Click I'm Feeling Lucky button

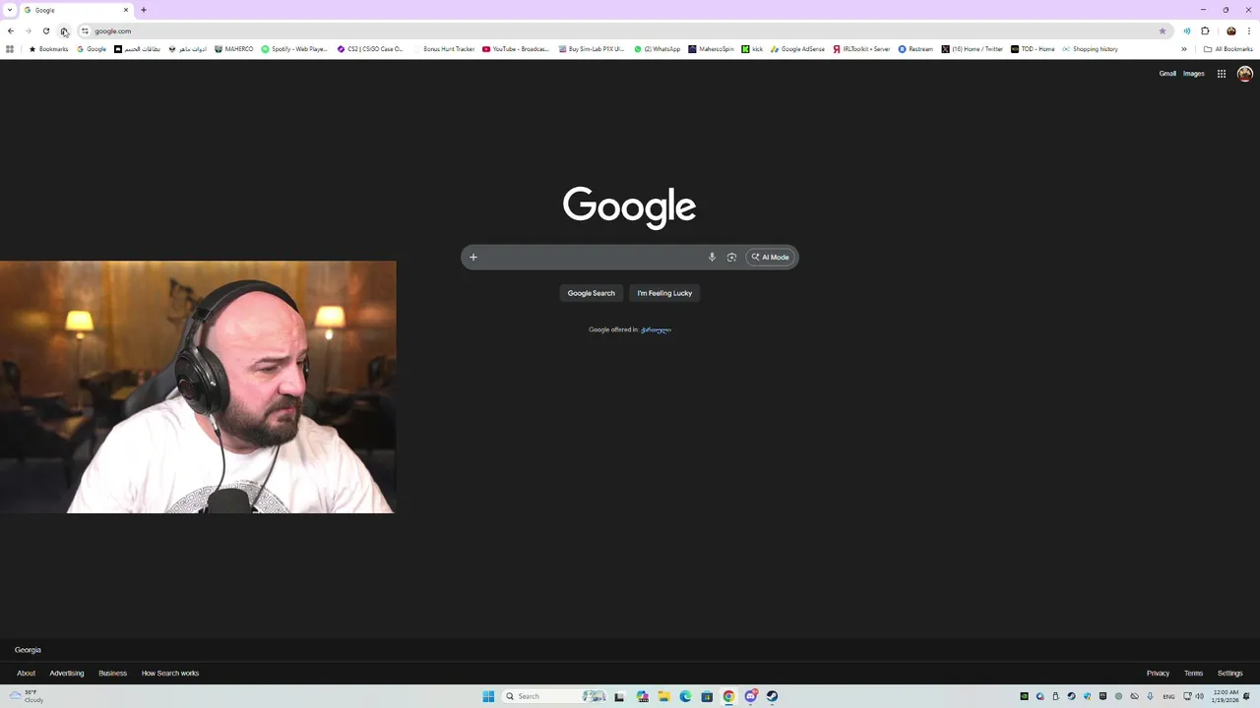(x=664, y=293)
